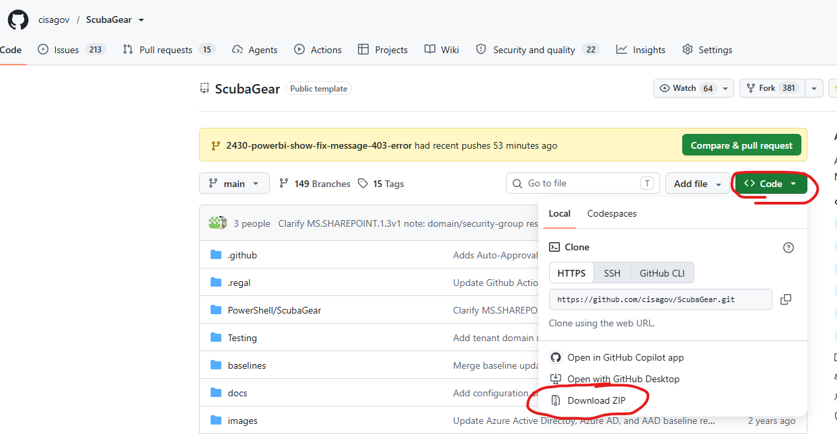This screenshot has width=837, height=434.
Task: Open the Issues tab
Action: coord(71,50)
